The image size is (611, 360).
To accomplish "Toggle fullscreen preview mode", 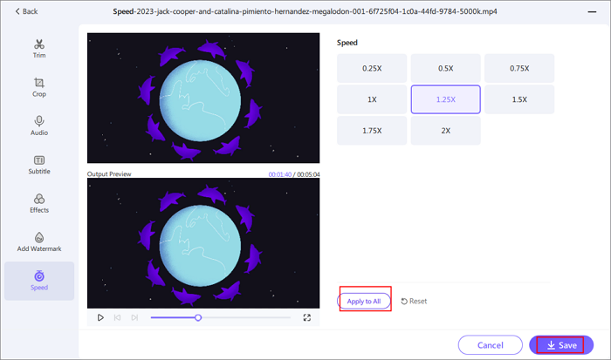I will 307,318.
